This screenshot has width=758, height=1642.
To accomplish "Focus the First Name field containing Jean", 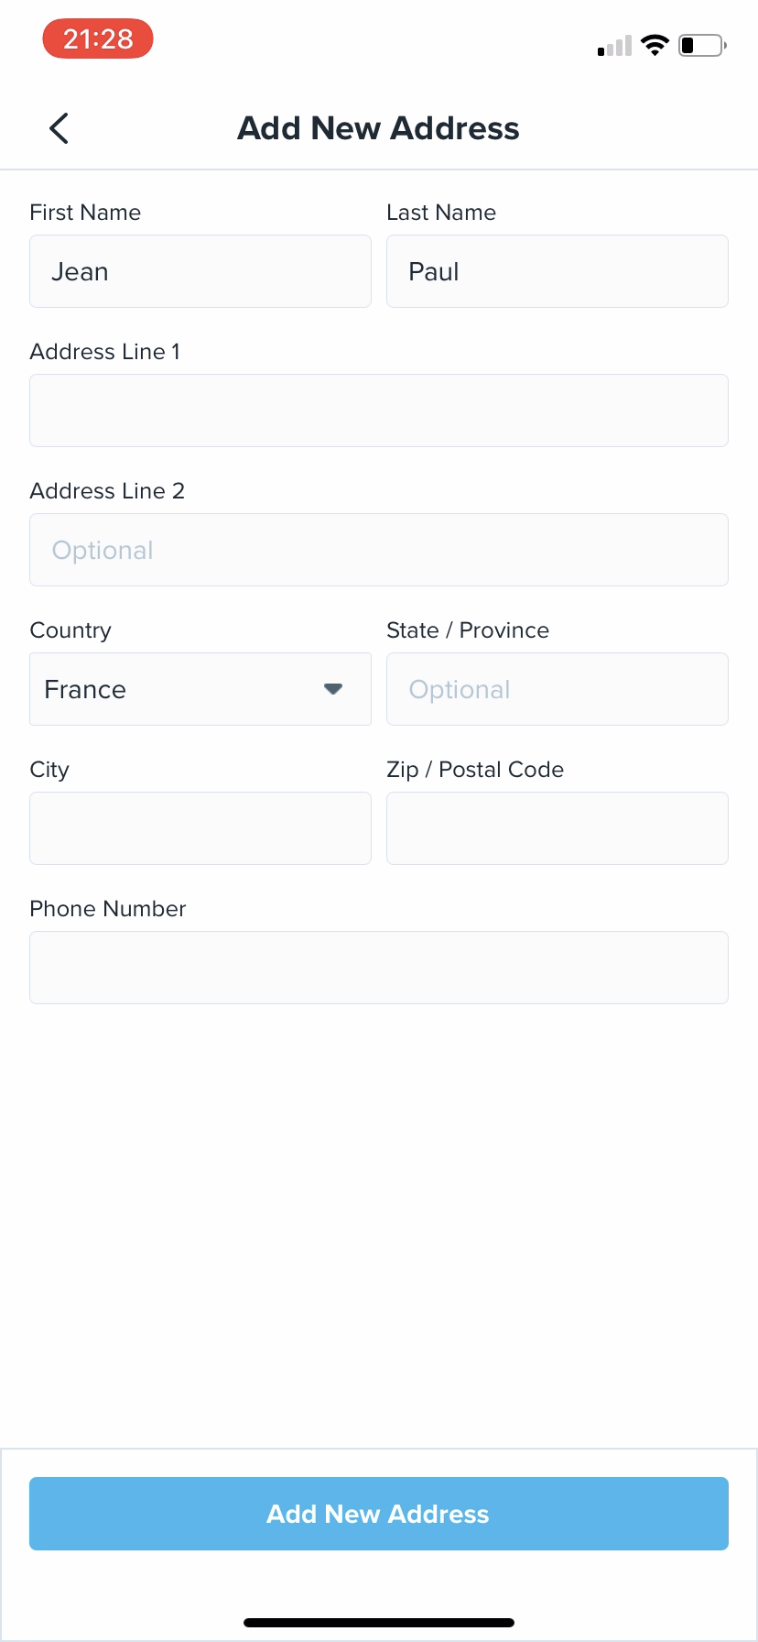I will point(200,271).
